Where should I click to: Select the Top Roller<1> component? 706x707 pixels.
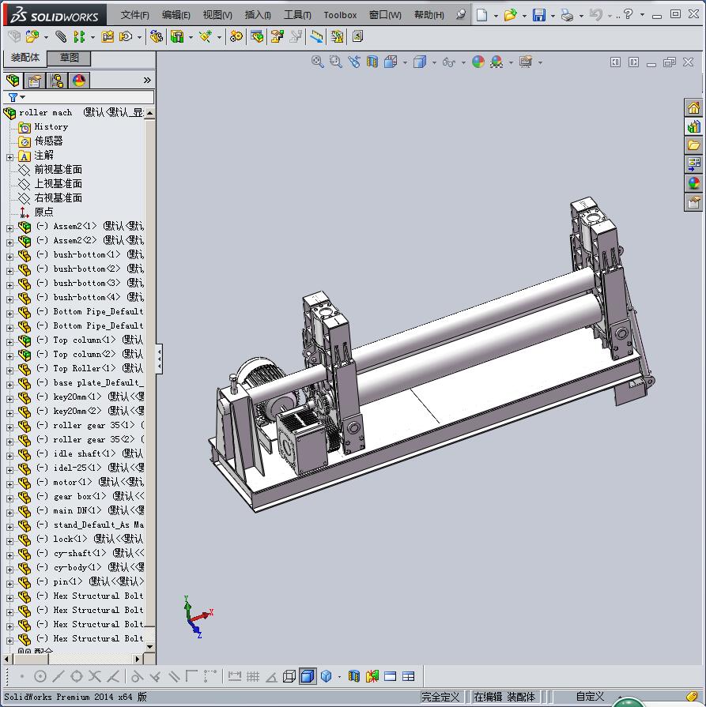pyautogui.click(x=81, y=368)
